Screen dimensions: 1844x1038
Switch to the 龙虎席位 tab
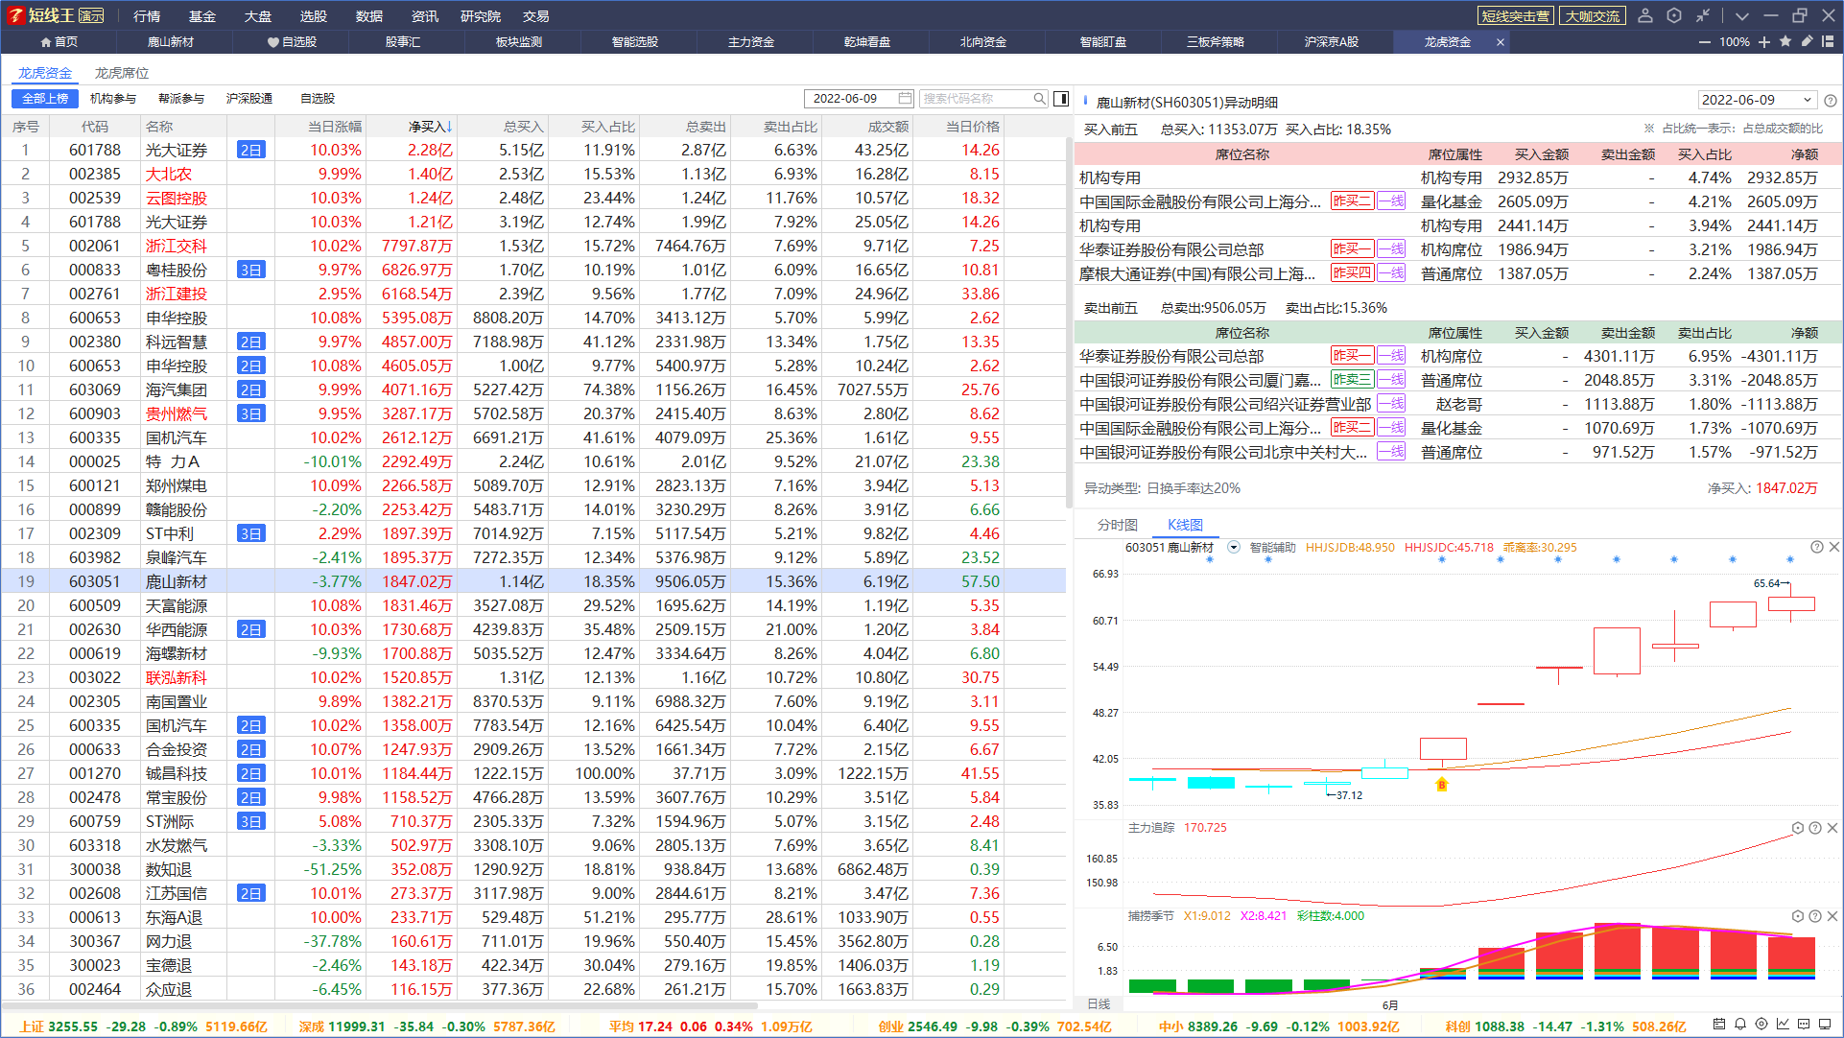click(x=122, y=73)
